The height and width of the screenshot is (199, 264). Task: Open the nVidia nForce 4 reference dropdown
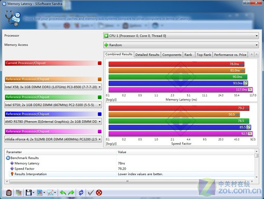pyautogui.click(x=53, y=139)
